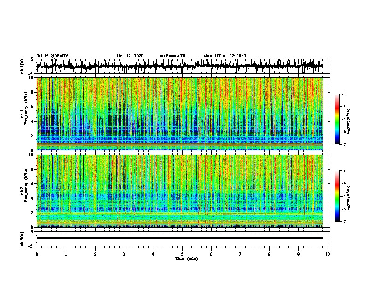The width and height of the screenshot is (369, 285).
Task: Click the ch.2 spectrogram plot area
Action: pos(180,191)
